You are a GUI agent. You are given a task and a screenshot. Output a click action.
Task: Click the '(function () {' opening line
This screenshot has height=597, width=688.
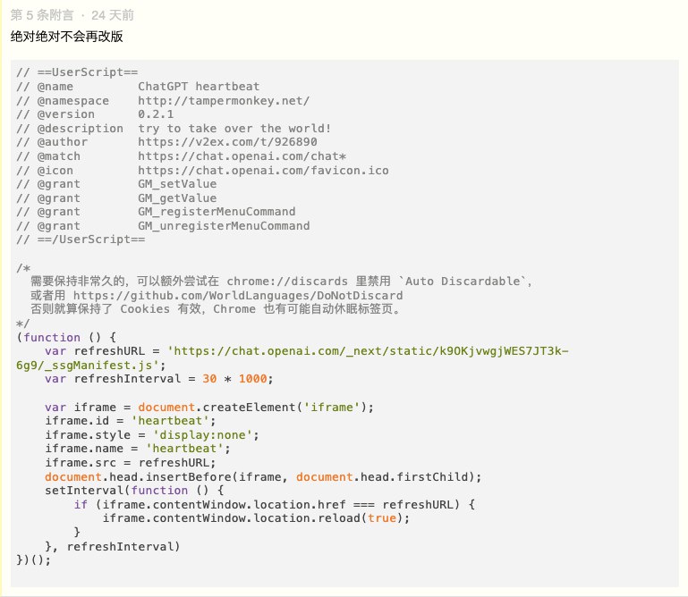coord(66,338)
